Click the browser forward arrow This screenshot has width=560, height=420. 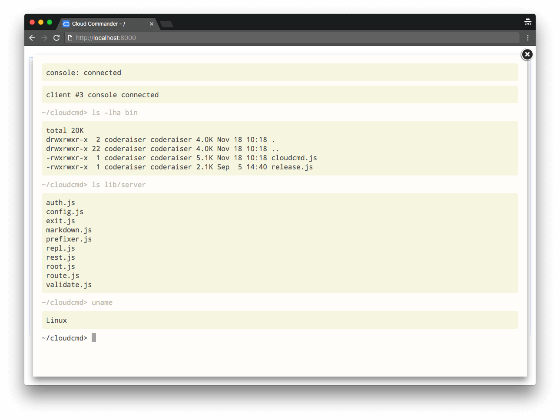tap(44, 38)
